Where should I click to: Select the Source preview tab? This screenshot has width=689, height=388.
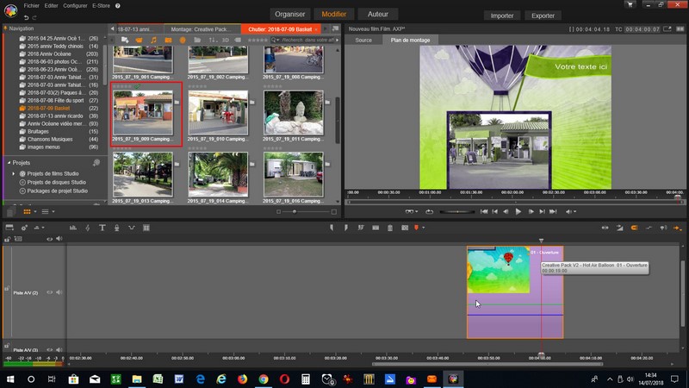click(363, 40)
